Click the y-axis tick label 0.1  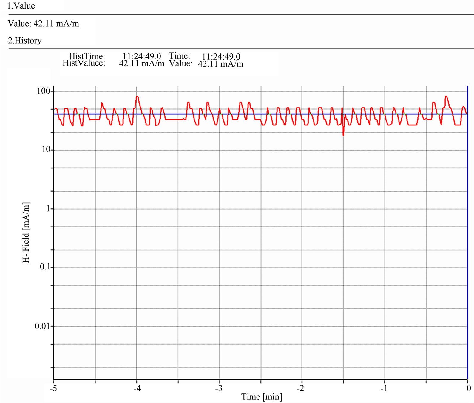(x=45, y=267)
